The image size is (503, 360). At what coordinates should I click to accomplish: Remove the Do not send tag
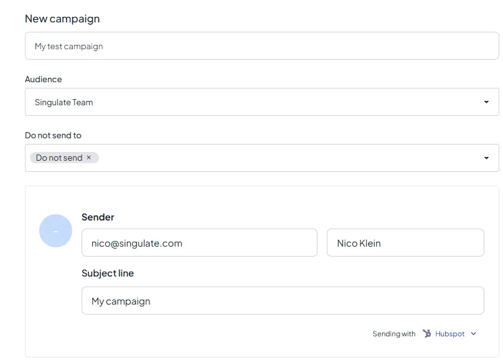click(89, 157)
